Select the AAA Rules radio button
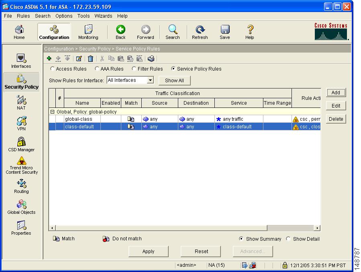The height and width of the screenshot is (272, 361). pyautogui.click(x=97, y=69)
